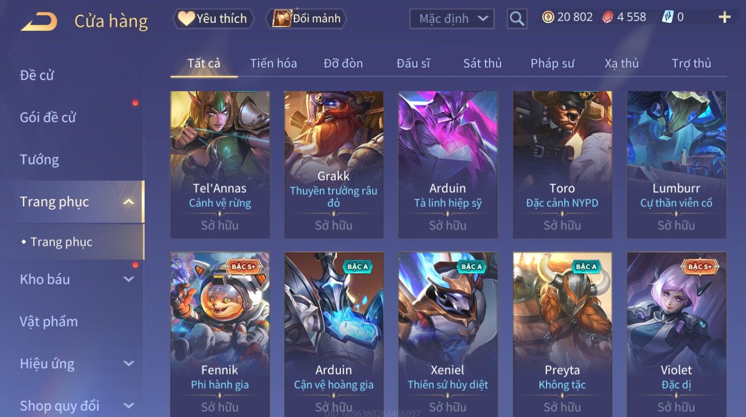This screenshot has height=417, width=746.
Task: Select Fennik Phi hành gia skin card
Action: coord(220,334)
